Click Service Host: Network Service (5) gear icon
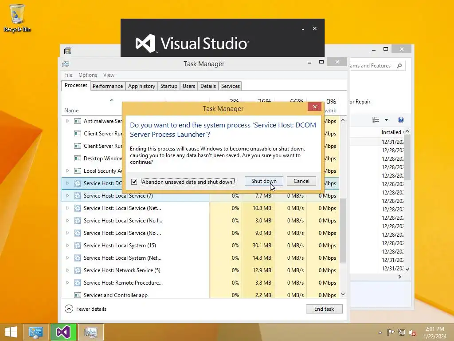454x341 pixels. click(x=77, y=270)
